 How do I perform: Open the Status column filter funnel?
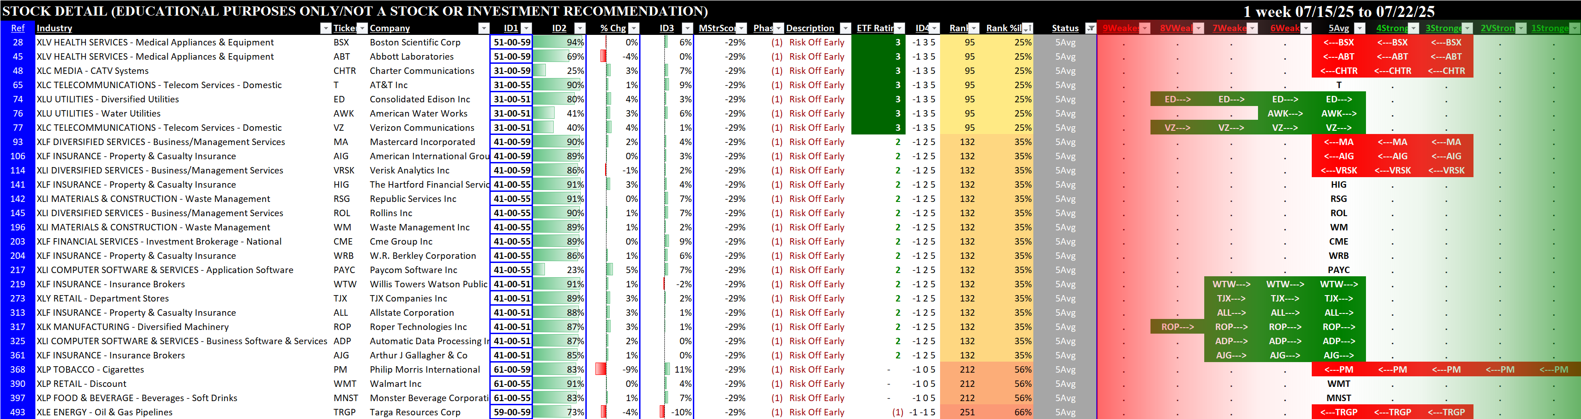[x=1090, y=28]
